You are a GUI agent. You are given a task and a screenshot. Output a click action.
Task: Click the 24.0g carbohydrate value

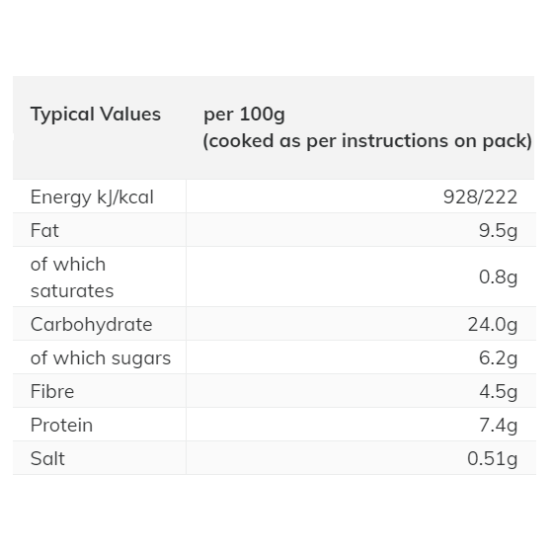pos(493,325)
